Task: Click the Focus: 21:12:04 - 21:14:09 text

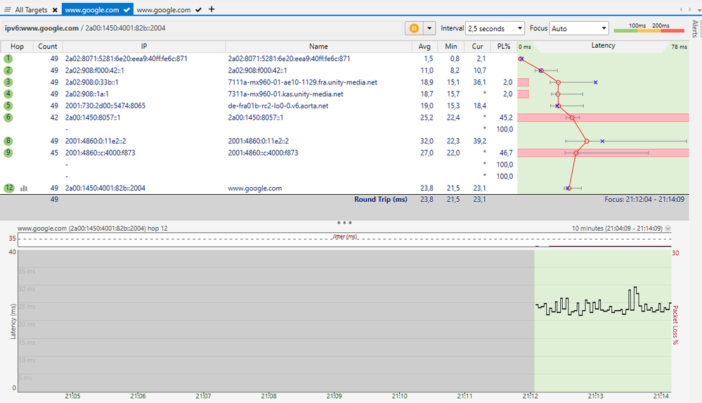Action: [644, 200]
